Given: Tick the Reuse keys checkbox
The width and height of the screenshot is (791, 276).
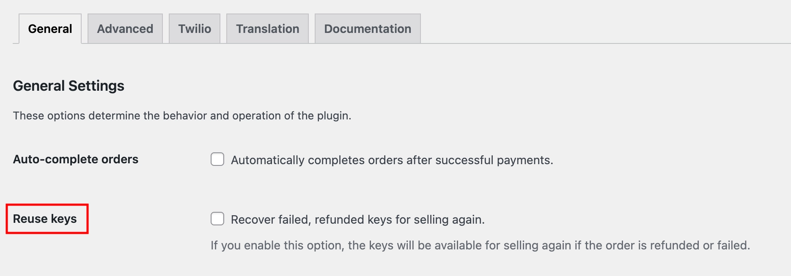Looking at the screenshot, I should (x=217, y=219).
